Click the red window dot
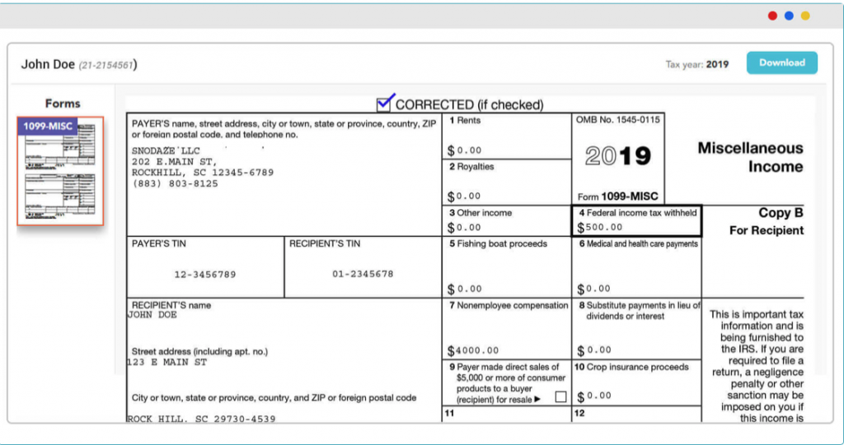This screenshot has height=445, width=844. pos(772,16)
